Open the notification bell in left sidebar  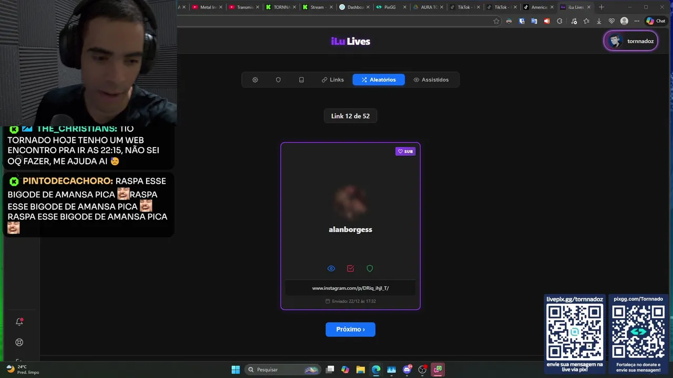click(19, 322)
